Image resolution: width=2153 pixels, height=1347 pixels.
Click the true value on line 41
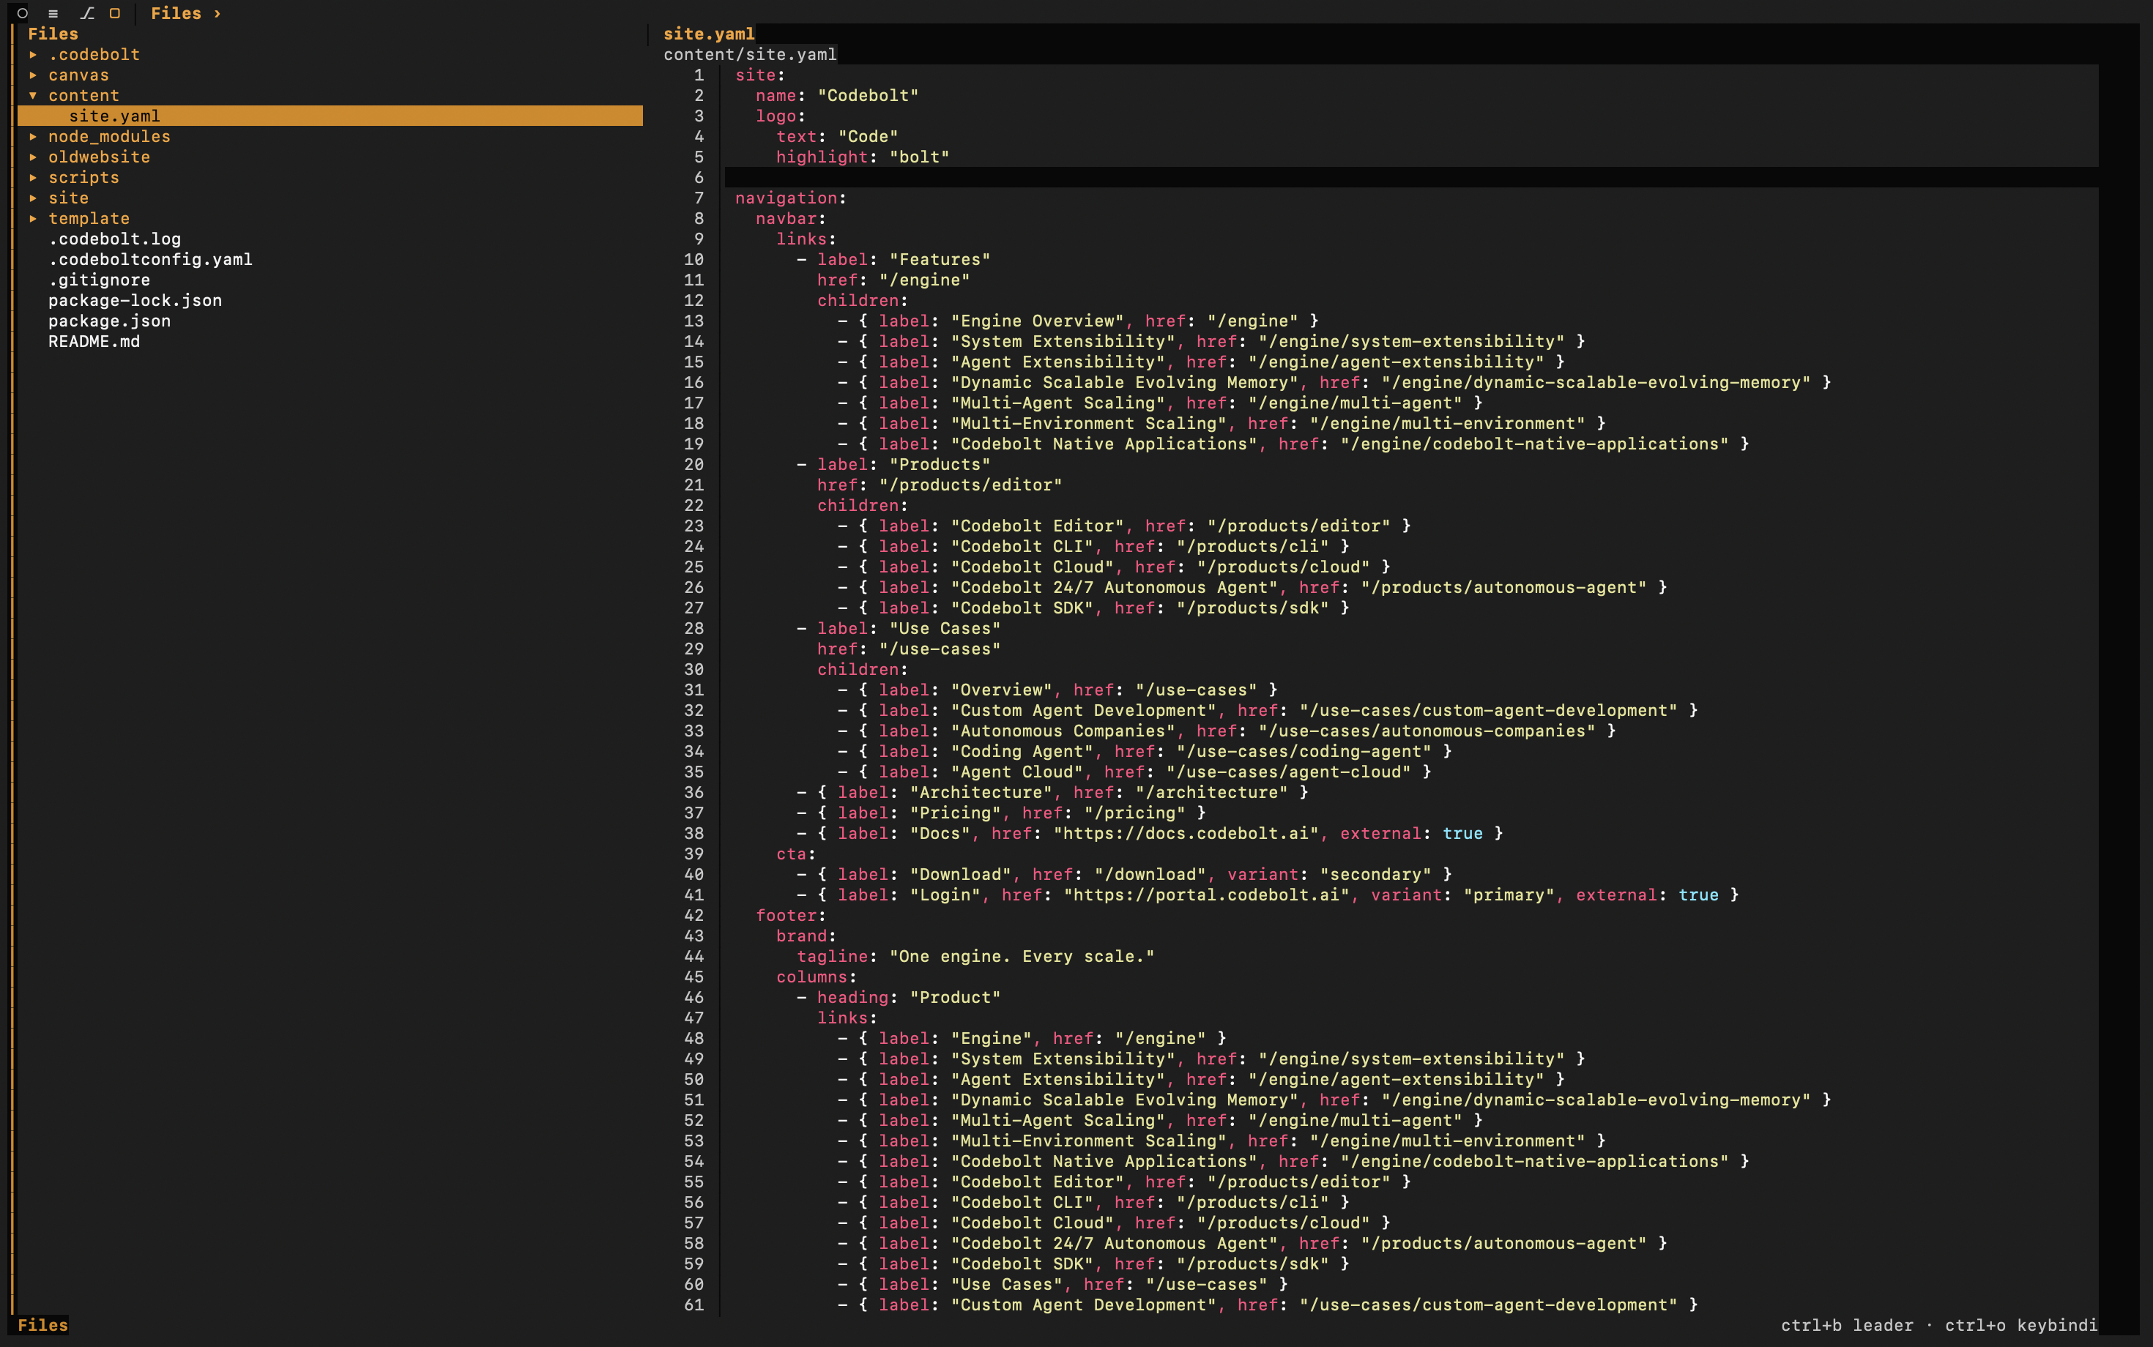pyautogui.click(x=1698, y=895)
